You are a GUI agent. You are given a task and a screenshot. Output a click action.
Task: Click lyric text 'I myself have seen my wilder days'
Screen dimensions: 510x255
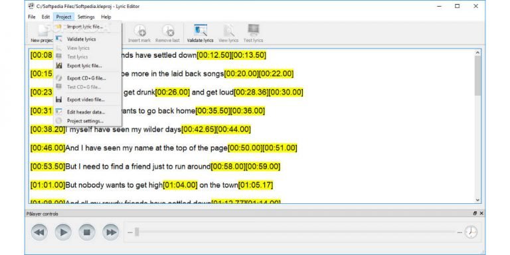coord(124,129)
